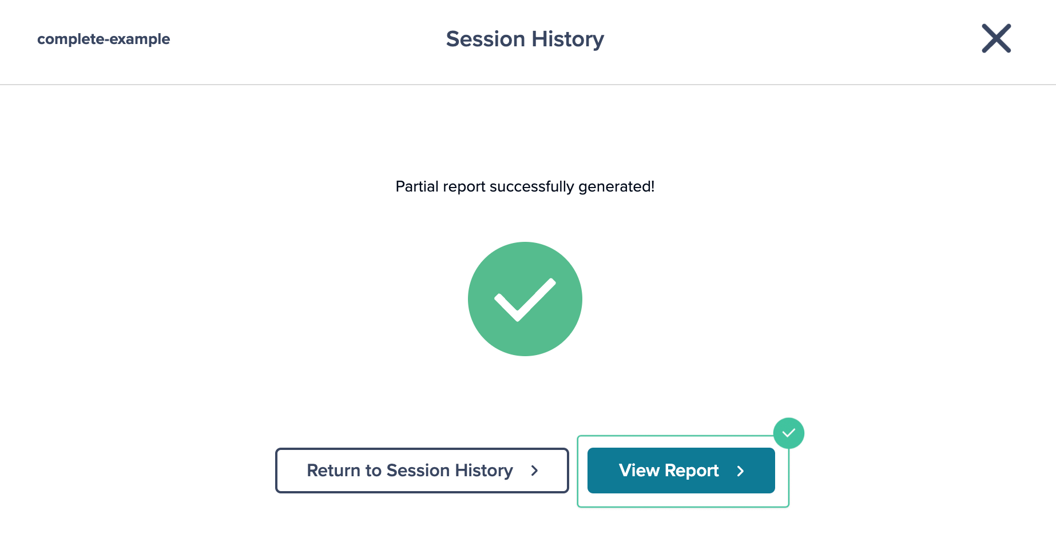
Task: Click the right chevron after 'Session History' label
Action: coord(535,471)
